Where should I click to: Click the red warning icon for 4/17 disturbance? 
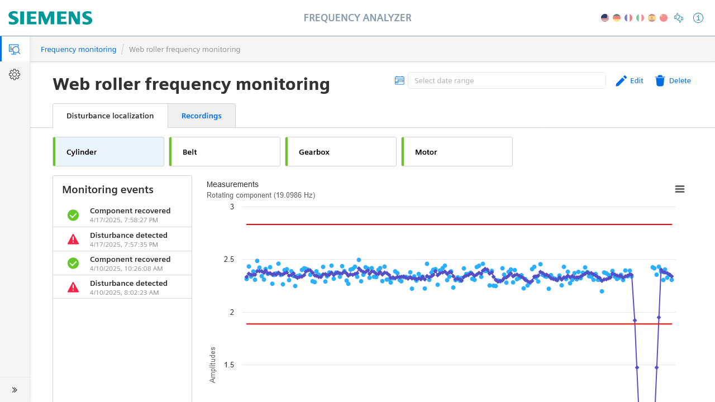point(73,239)
